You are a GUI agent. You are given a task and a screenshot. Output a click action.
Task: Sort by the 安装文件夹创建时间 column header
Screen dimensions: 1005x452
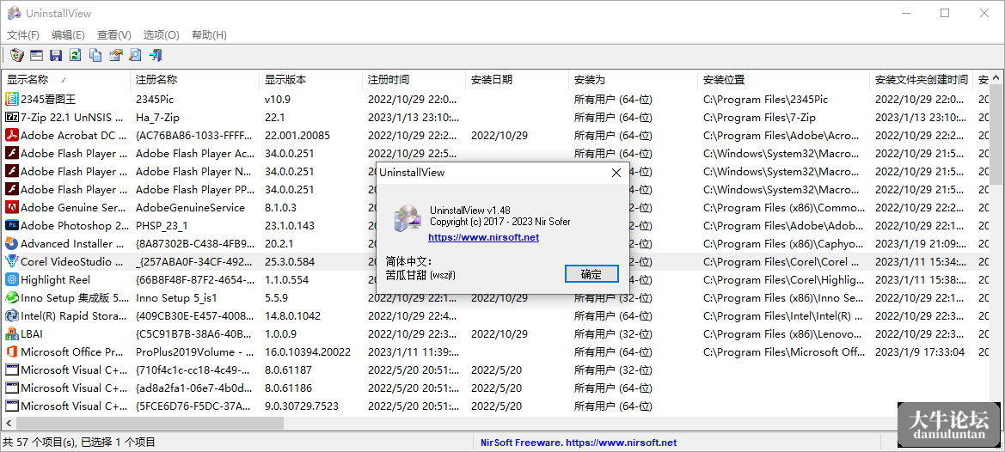(921, 80)
